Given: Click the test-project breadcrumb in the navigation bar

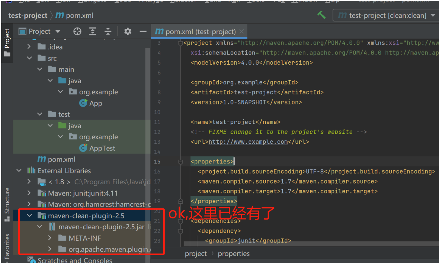Looking at the screenshot, I should pos(28,15).
